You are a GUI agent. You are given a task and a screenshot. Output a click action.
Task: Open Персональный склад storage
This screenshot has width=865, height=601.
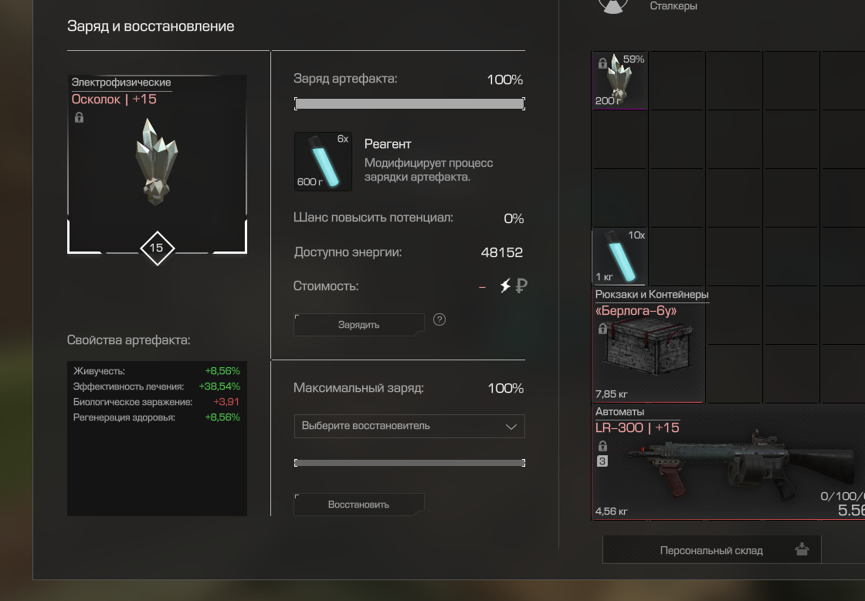[x=711, y=550]
